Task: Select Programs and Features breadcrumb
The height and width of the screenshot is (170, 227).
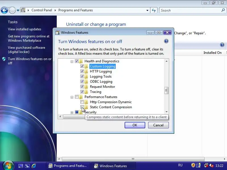Action: point(75,10)
